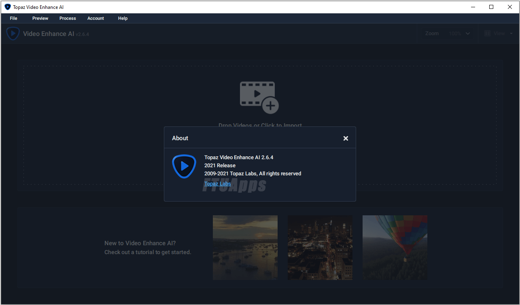Click the Drop Videos or Click to Import text
Viewport: 520px width, 305px height.
[x=260, y=125]
